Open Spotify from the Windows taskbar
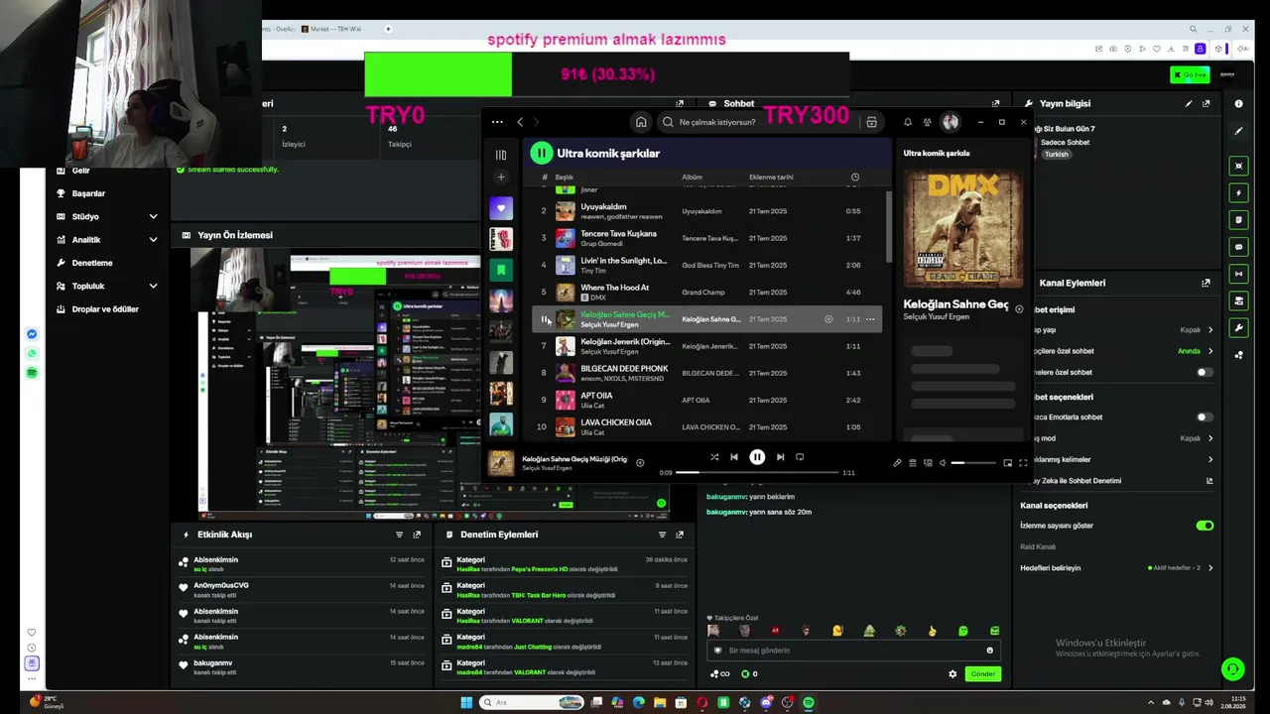The height and width of the screenshot is (714, 1270). 809,702
